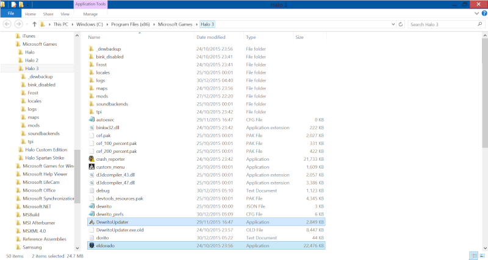Select Halo Custom Edition in navigation tree

click(x=46, y=150)
